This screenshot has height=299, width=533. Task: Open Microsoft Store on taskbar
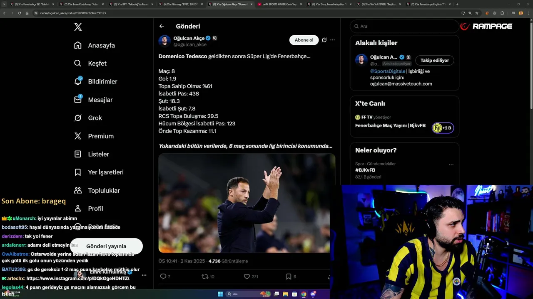tap(294, 294)
